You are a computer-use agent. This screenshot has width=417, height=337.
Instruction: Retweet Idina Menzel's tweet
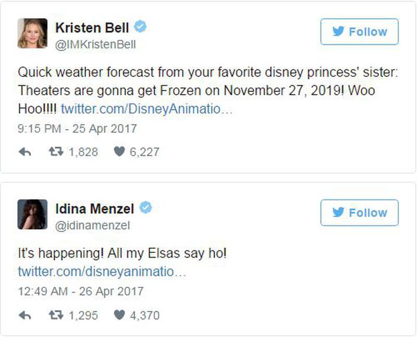click(56, 315)
